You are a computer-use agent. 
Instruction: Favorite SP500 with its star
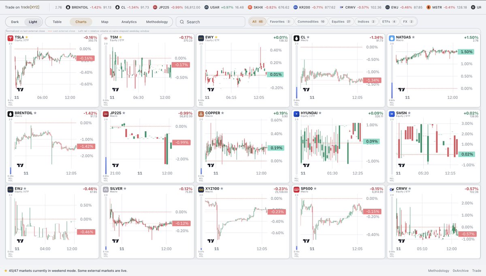tap(315, 188)
